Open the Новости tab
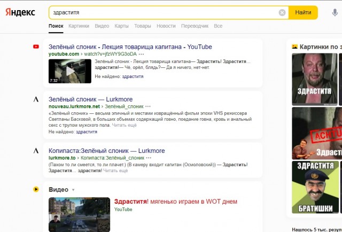 coord(166,26)
